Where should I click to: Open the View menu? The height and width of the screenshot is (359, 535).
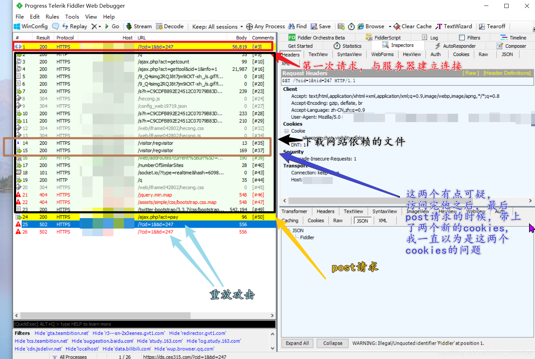click(x=91, y=17)
